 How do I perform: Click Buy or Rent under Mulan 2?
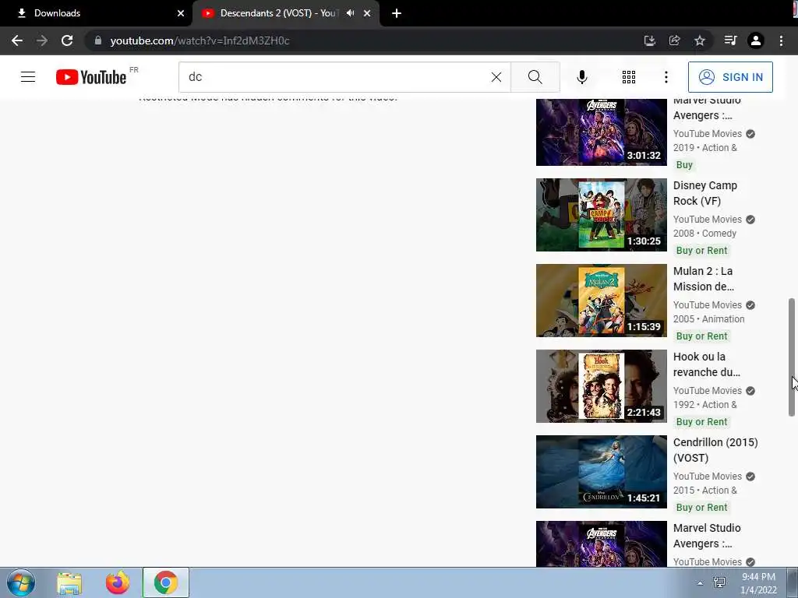pyautogui.click(x=701, y=336)
